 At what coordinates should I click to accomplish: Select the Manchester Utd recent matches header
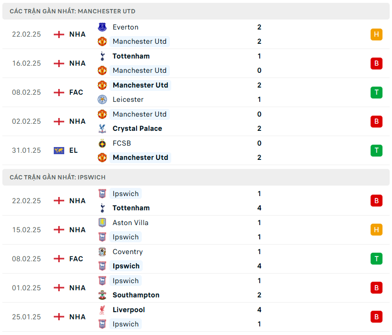pos(72,11)
